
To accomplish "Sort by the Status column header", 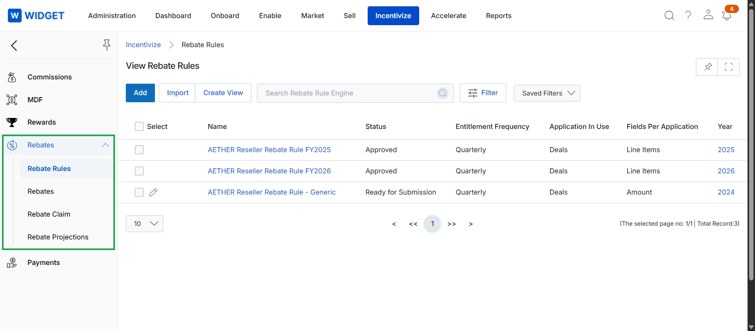I will (x=376, y=127).
